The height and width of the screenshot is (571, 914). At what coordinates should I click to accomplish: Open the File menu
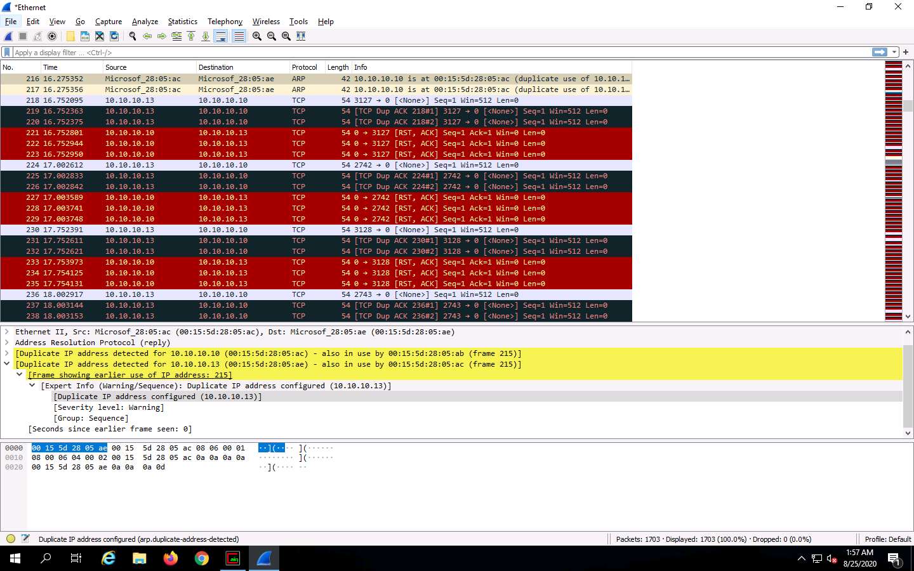(x=11, y=22)
